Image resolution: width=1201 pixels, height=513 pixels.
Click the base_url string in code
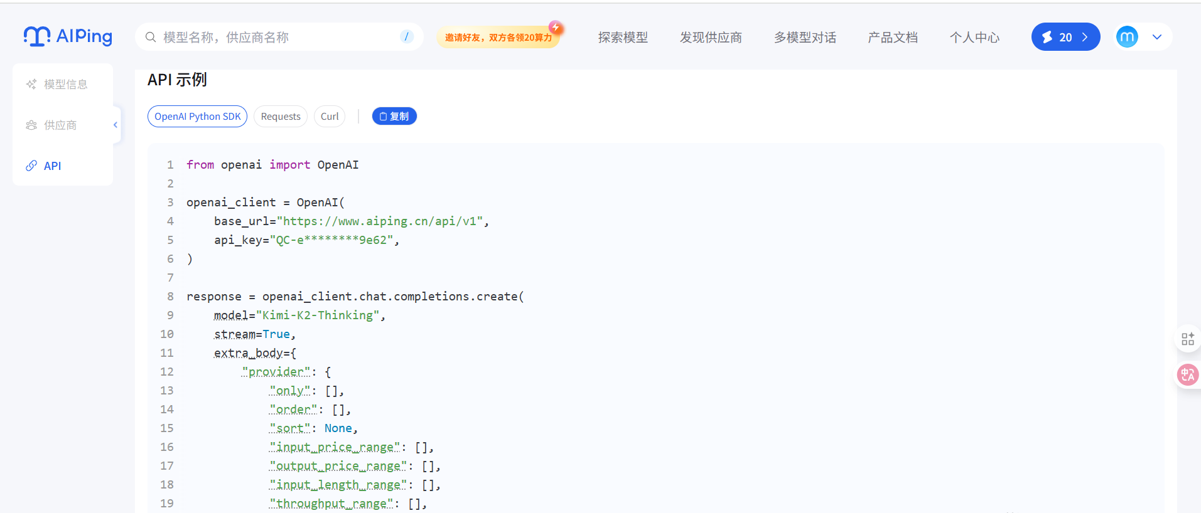point(380,221)
